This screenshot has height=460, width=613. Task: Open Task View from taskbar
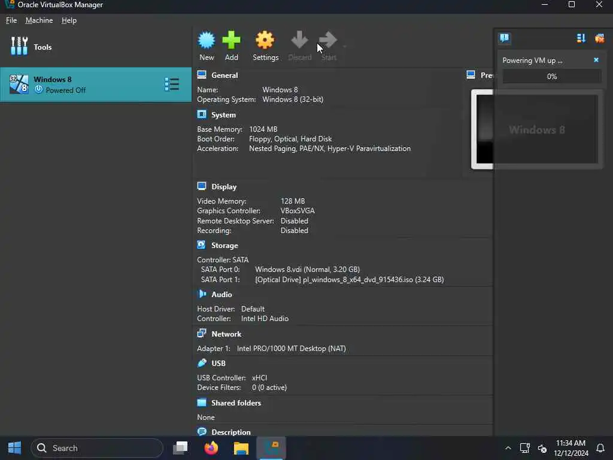click(x=180, y=448)
